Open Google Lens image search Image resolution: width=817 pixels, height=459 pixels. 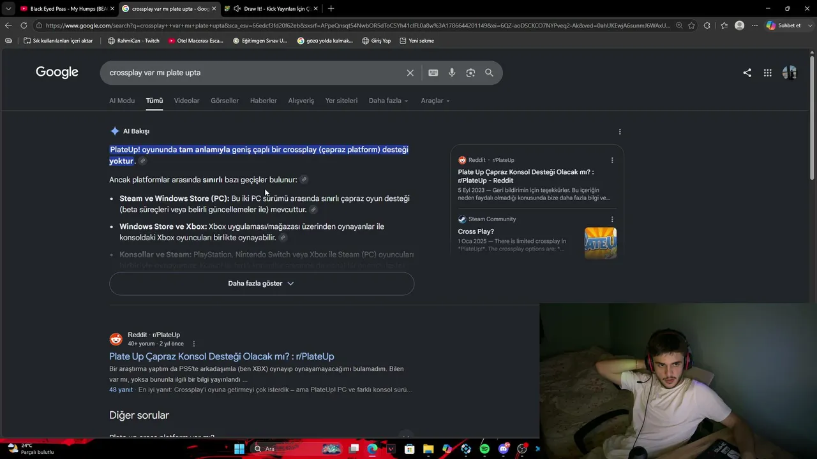tap(470, 73)
